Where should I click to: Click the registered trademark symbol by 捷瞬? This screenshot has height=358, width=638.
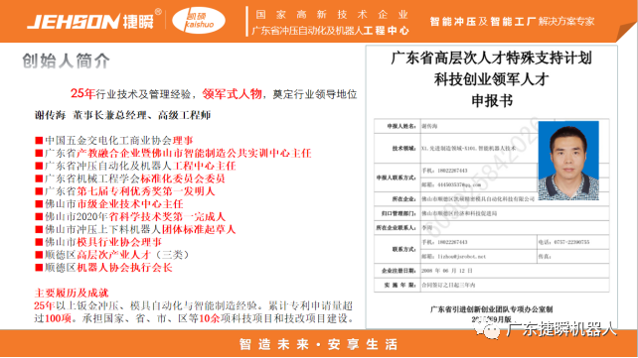[x=158, y=12]
